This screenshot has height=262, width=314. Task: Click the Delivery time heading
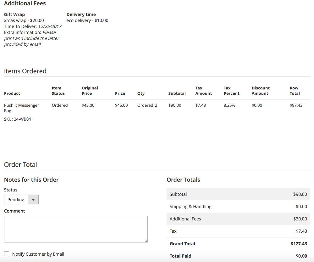(x=81, y=14)
